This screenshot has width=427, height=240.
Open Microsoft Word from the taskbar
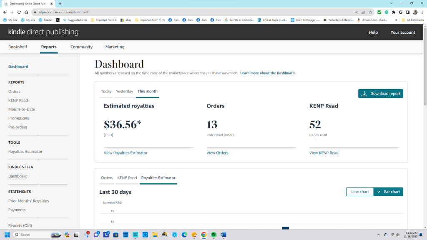coord(223,235)
